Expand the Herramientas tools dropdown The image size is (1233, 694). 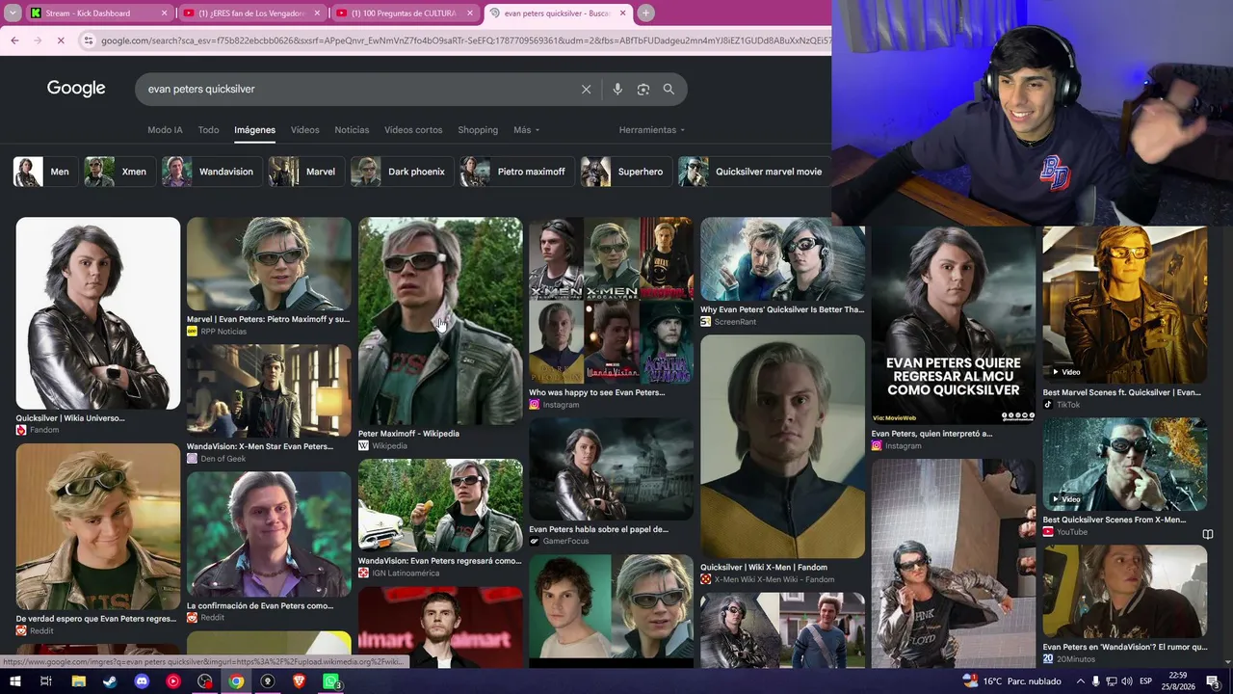point(651,130)
